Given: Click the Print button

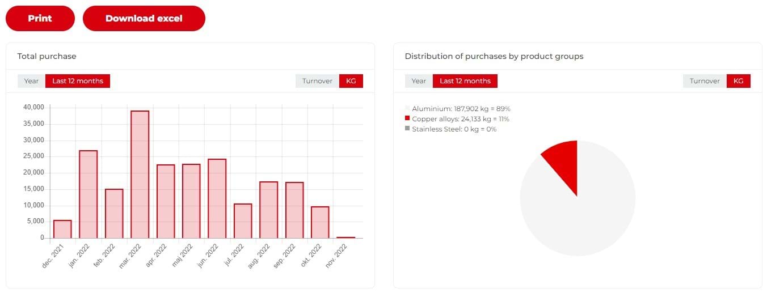Looking at the screenshot, I should tap(40, 18).
